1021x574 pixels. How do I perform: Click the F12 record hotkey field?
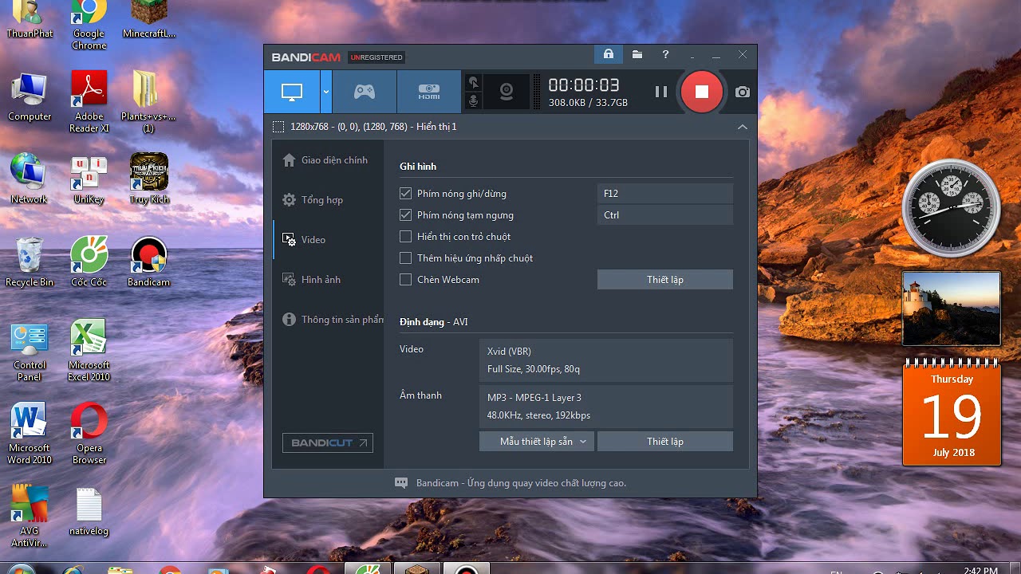point(665,193)
